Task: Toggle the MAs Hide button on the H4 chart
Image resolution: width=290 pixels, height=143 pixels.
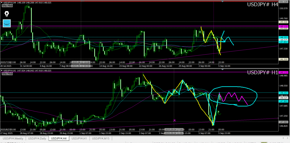Action: tap(7, 6)
